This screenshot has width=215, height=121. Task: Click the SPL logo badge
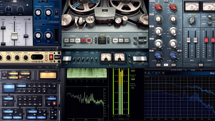click(x=57, y=57)
